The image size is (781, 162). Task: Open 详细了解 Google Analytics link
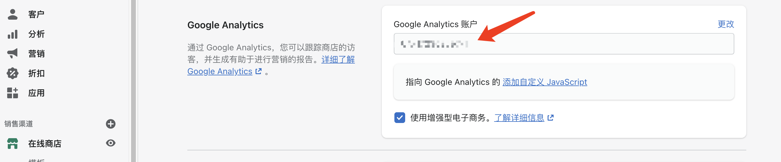pyautogui.click(x=271, y=66)
